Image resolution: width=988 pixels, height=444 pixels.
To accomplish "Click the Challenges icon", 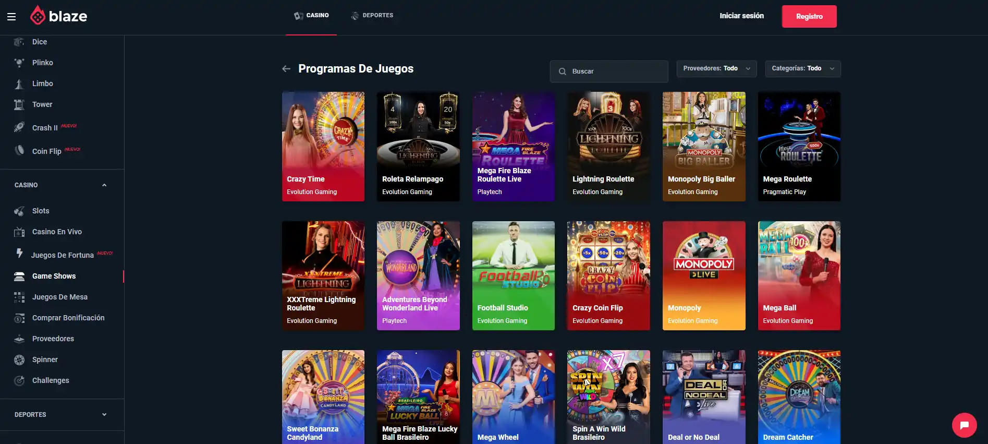I will click(19, 380).
